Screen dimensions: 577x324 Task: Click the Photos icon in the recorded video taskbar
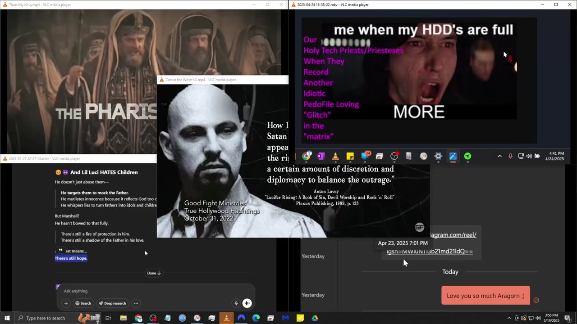pos(453,156)
